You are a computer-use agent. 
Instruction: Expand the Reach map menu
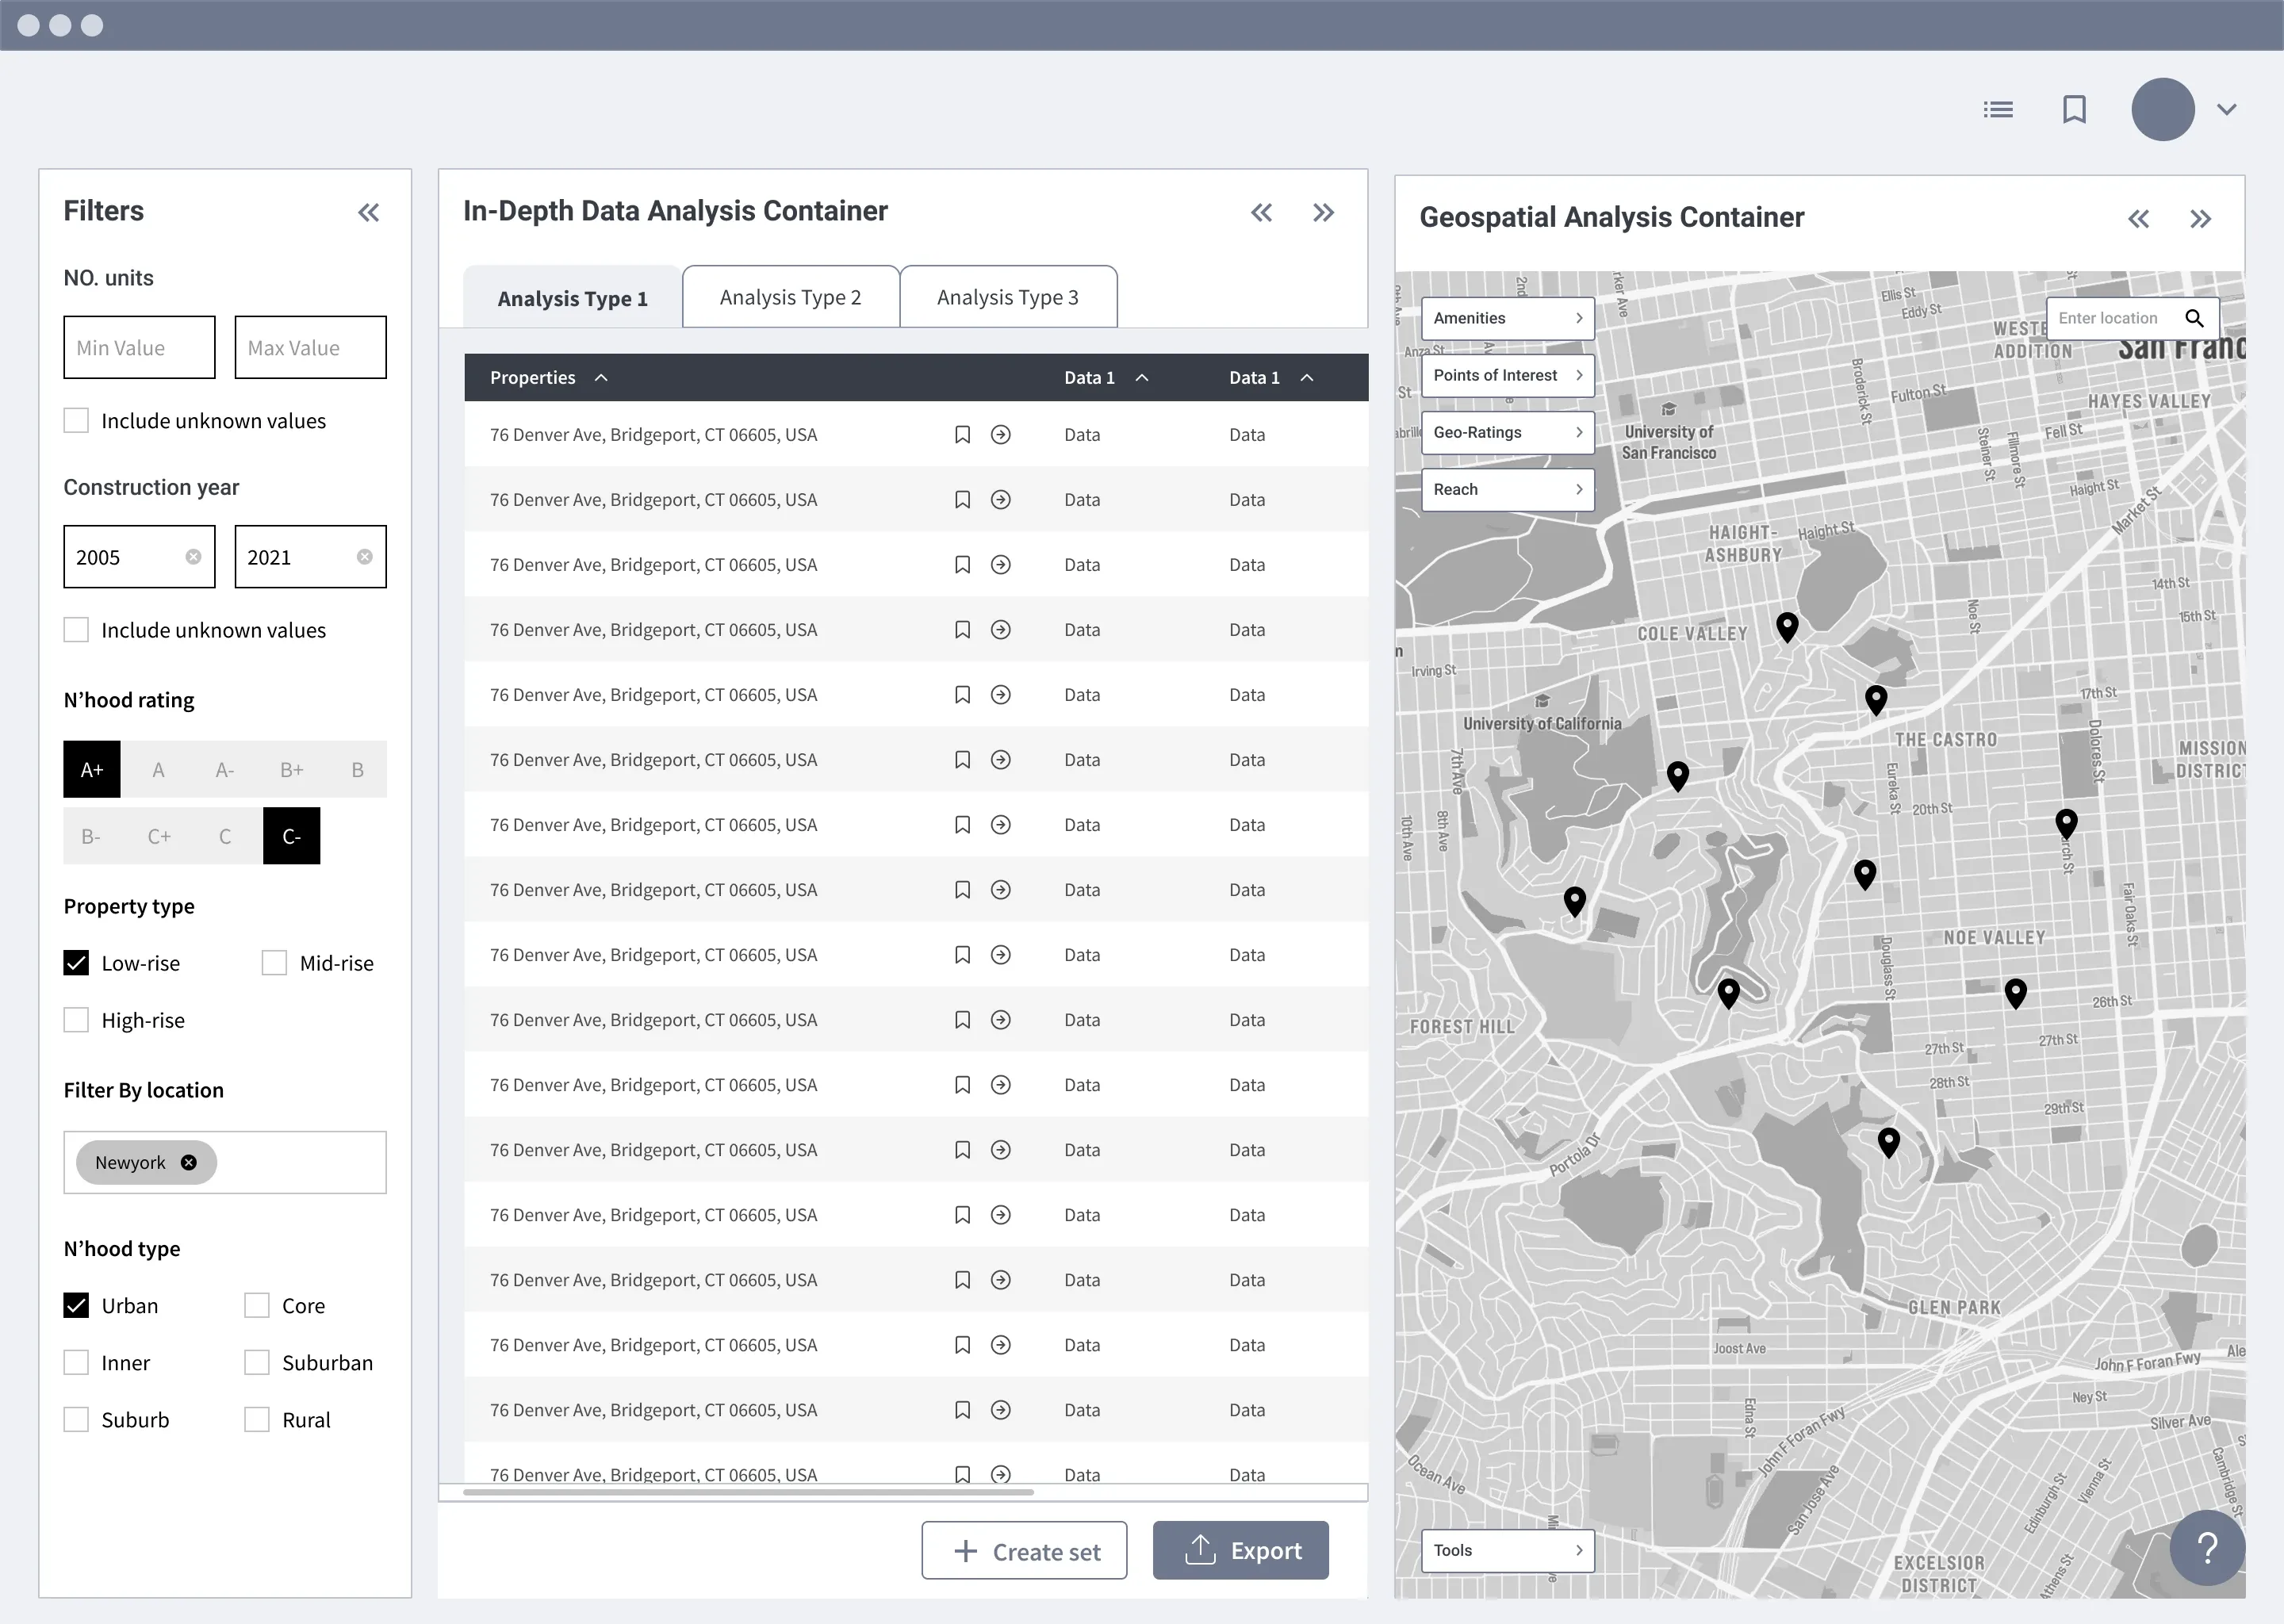1507,489
